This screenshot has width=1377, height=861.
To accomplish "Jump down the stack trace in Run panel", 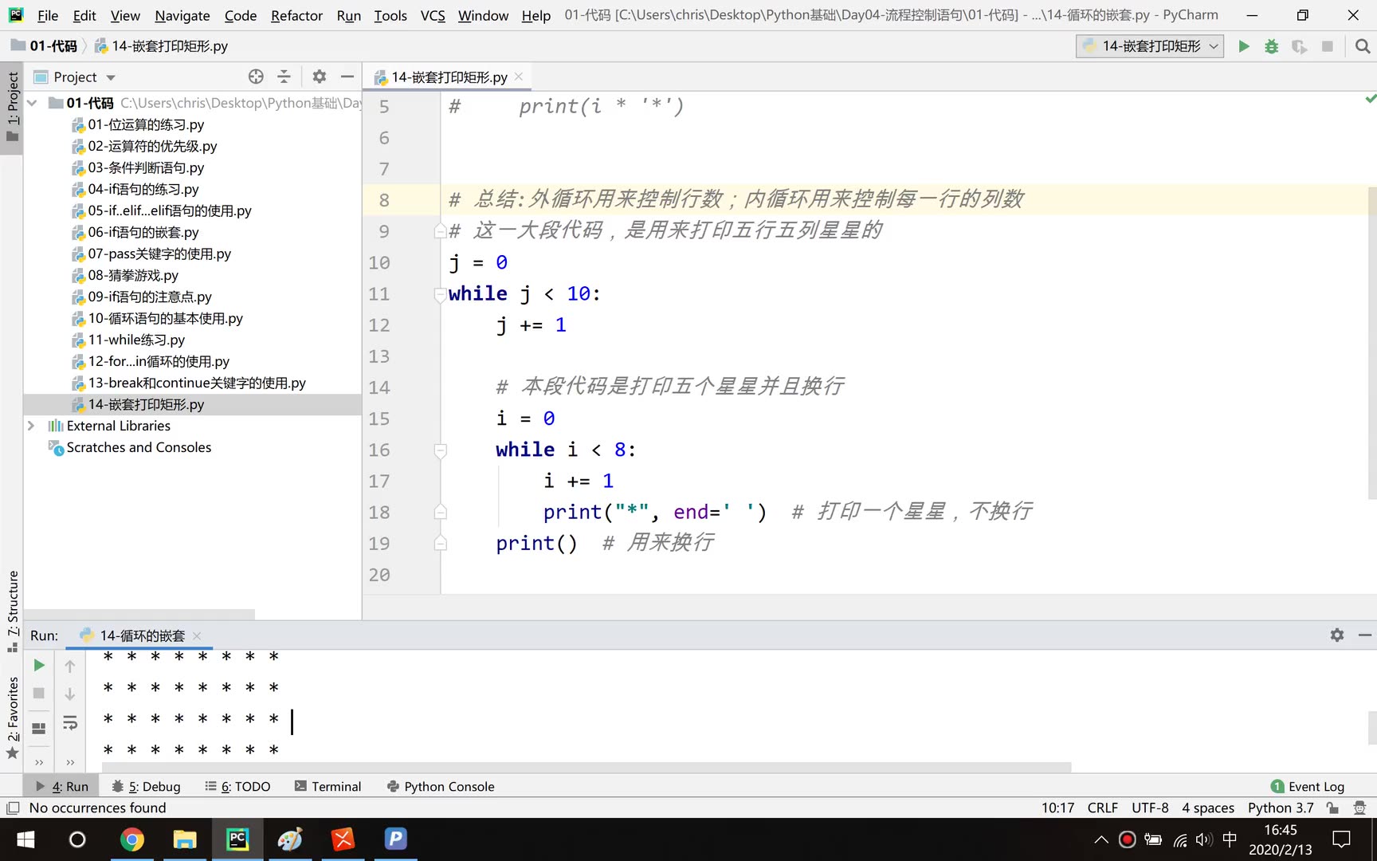I will [70, 694].
